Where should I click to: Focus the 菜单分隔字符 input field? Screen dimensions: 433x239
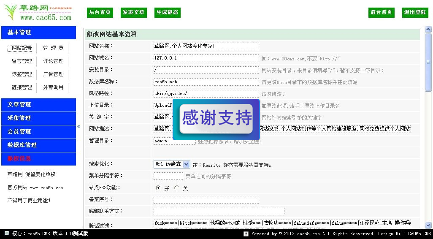(168, 176)
